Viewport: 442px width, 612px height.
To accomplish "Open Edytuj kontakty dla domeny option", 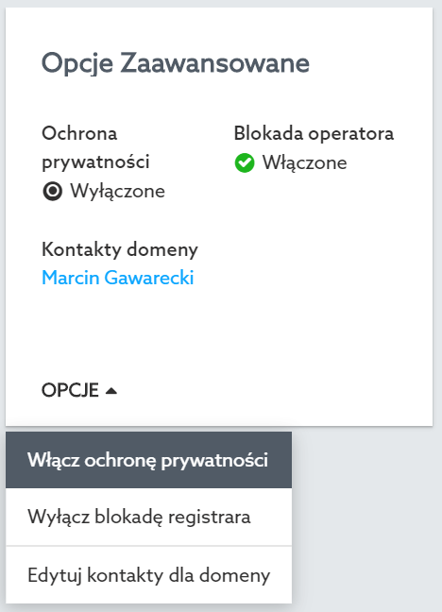I will pyautogui.click(x=149, y=575).
